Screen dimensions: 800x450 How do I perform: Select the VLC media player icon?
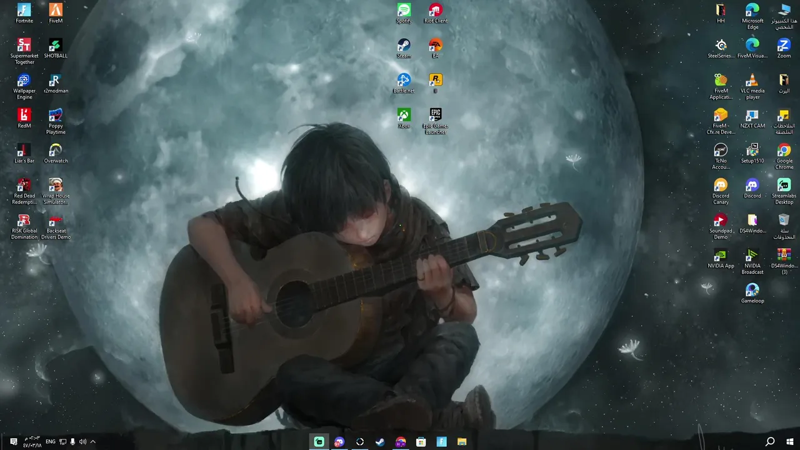click(752, 86)
